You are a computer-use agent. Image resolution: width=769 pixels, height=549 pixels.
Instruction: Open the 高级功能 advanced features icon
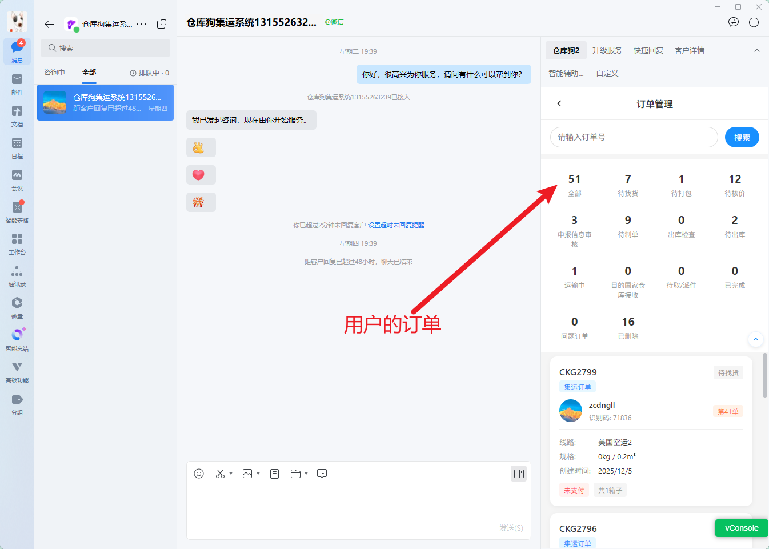tap(17, 371)
